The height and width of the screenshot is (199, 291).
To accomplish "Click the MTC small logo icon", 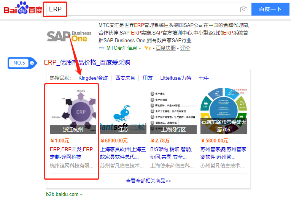I will click(x=102, y=48).
